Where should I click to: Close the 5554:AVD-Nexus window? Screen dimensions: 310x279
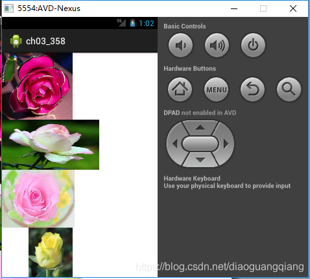(293, 8)
